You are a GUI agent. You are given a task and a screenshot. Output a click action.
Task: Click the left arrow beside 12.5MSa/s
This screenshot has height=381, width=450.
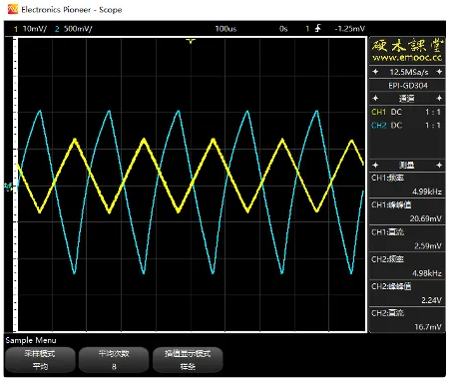375,72
